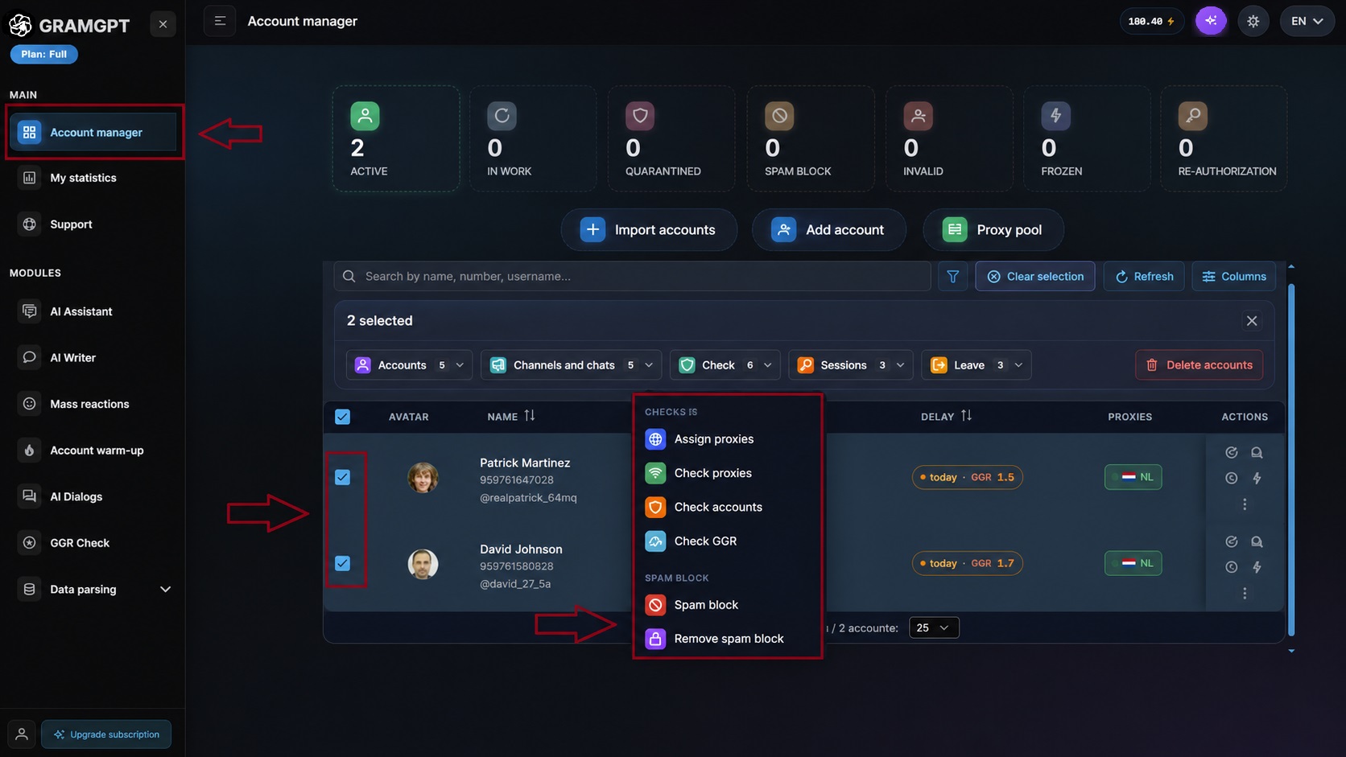Image resolution: width=1346 pixels, height=757 pixels.
Task: Click Import accounts button
Action: (649, 230)
